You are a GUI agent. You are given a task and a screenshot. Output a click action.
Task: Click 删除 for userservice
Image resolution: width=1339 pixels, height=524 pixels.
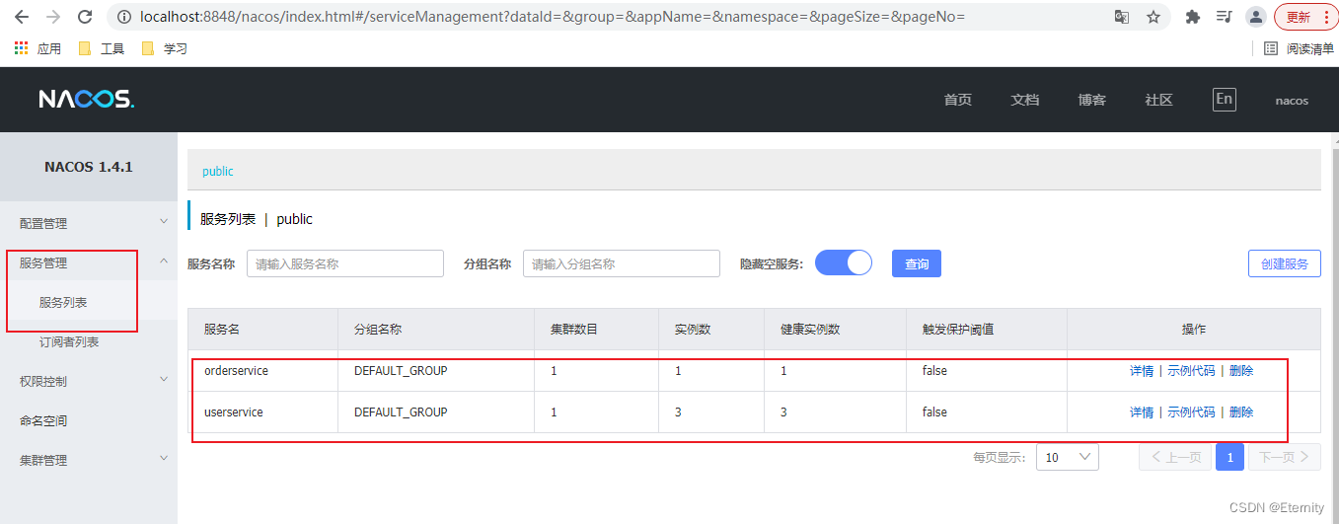point(1241,412)
